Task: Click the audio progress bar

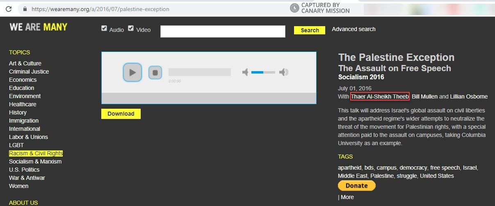Action: pyautogui.click(x=199, y=72)
